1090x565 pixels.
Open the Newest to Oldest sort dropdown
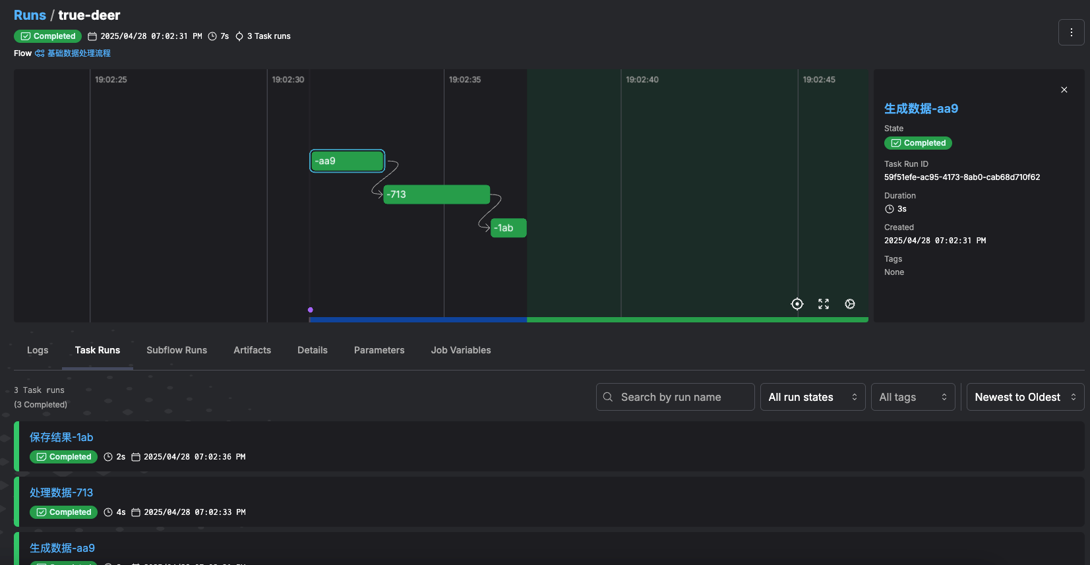click(1025, 397)
